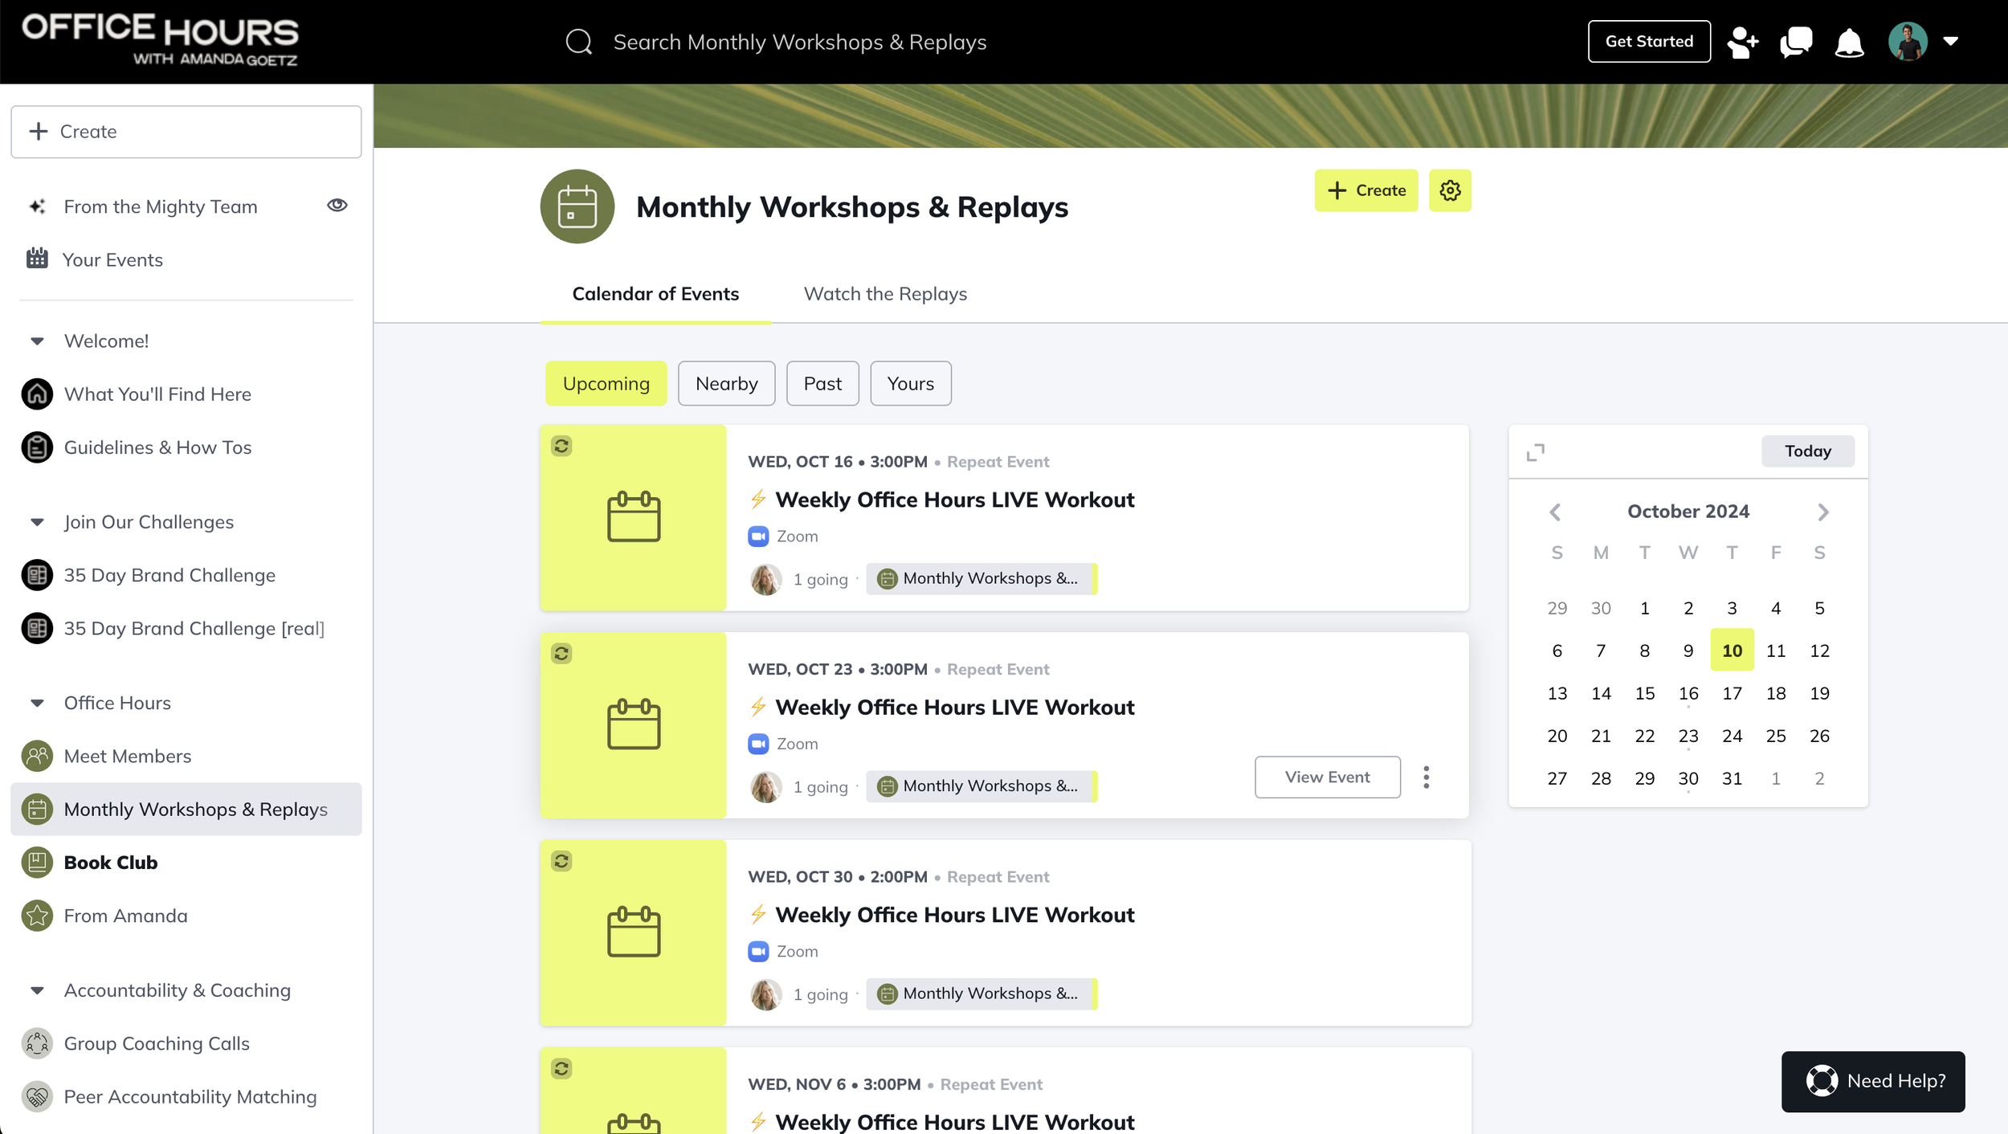
Task: Toggle visibility eye for Mighty Team
Action: 337,206
